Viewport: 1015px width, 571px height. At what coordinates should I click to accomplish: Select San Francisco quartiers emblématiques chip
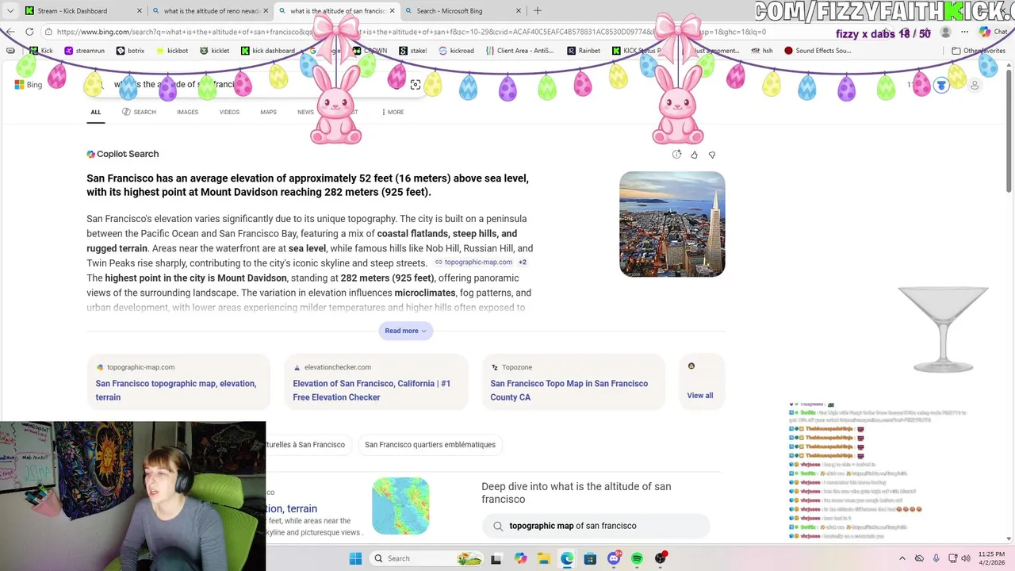pyautogui.click(x=430, y=445)
